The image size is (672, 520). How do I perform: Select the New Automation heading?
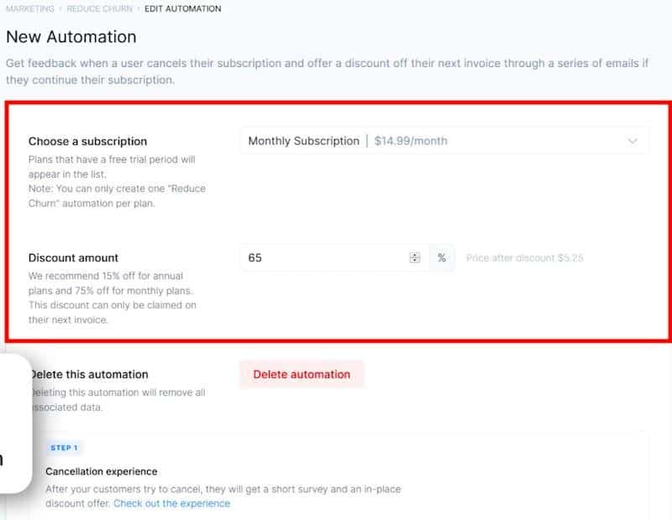pos(71,37)
